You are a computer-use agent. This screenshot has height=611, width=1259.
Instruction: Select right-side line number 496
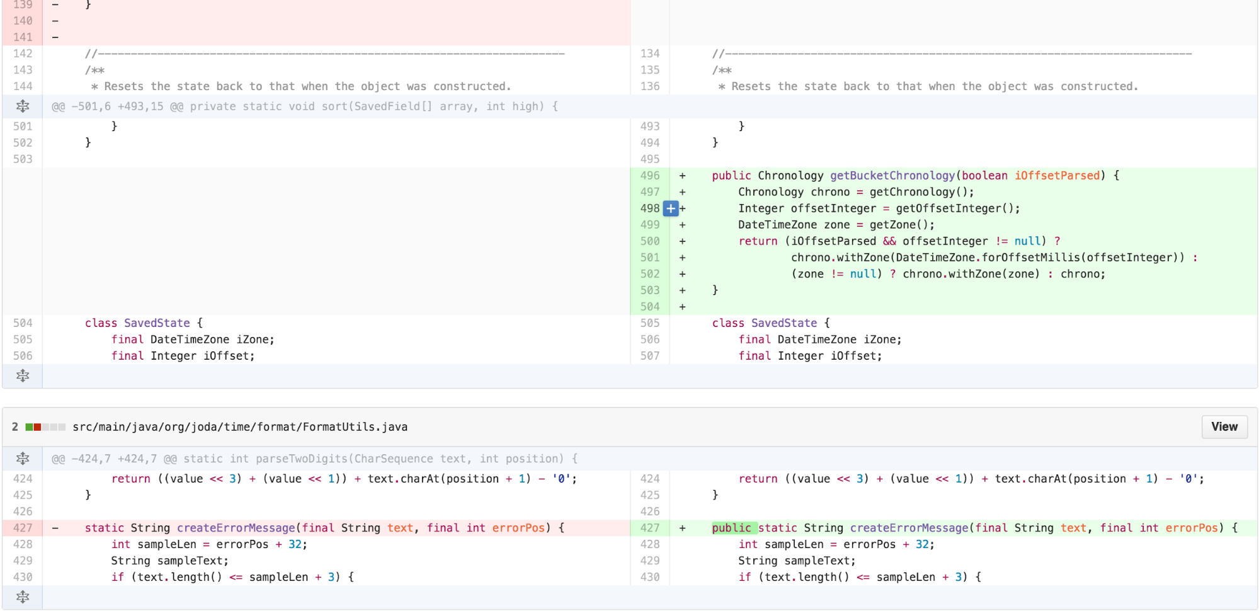[650, 176]
